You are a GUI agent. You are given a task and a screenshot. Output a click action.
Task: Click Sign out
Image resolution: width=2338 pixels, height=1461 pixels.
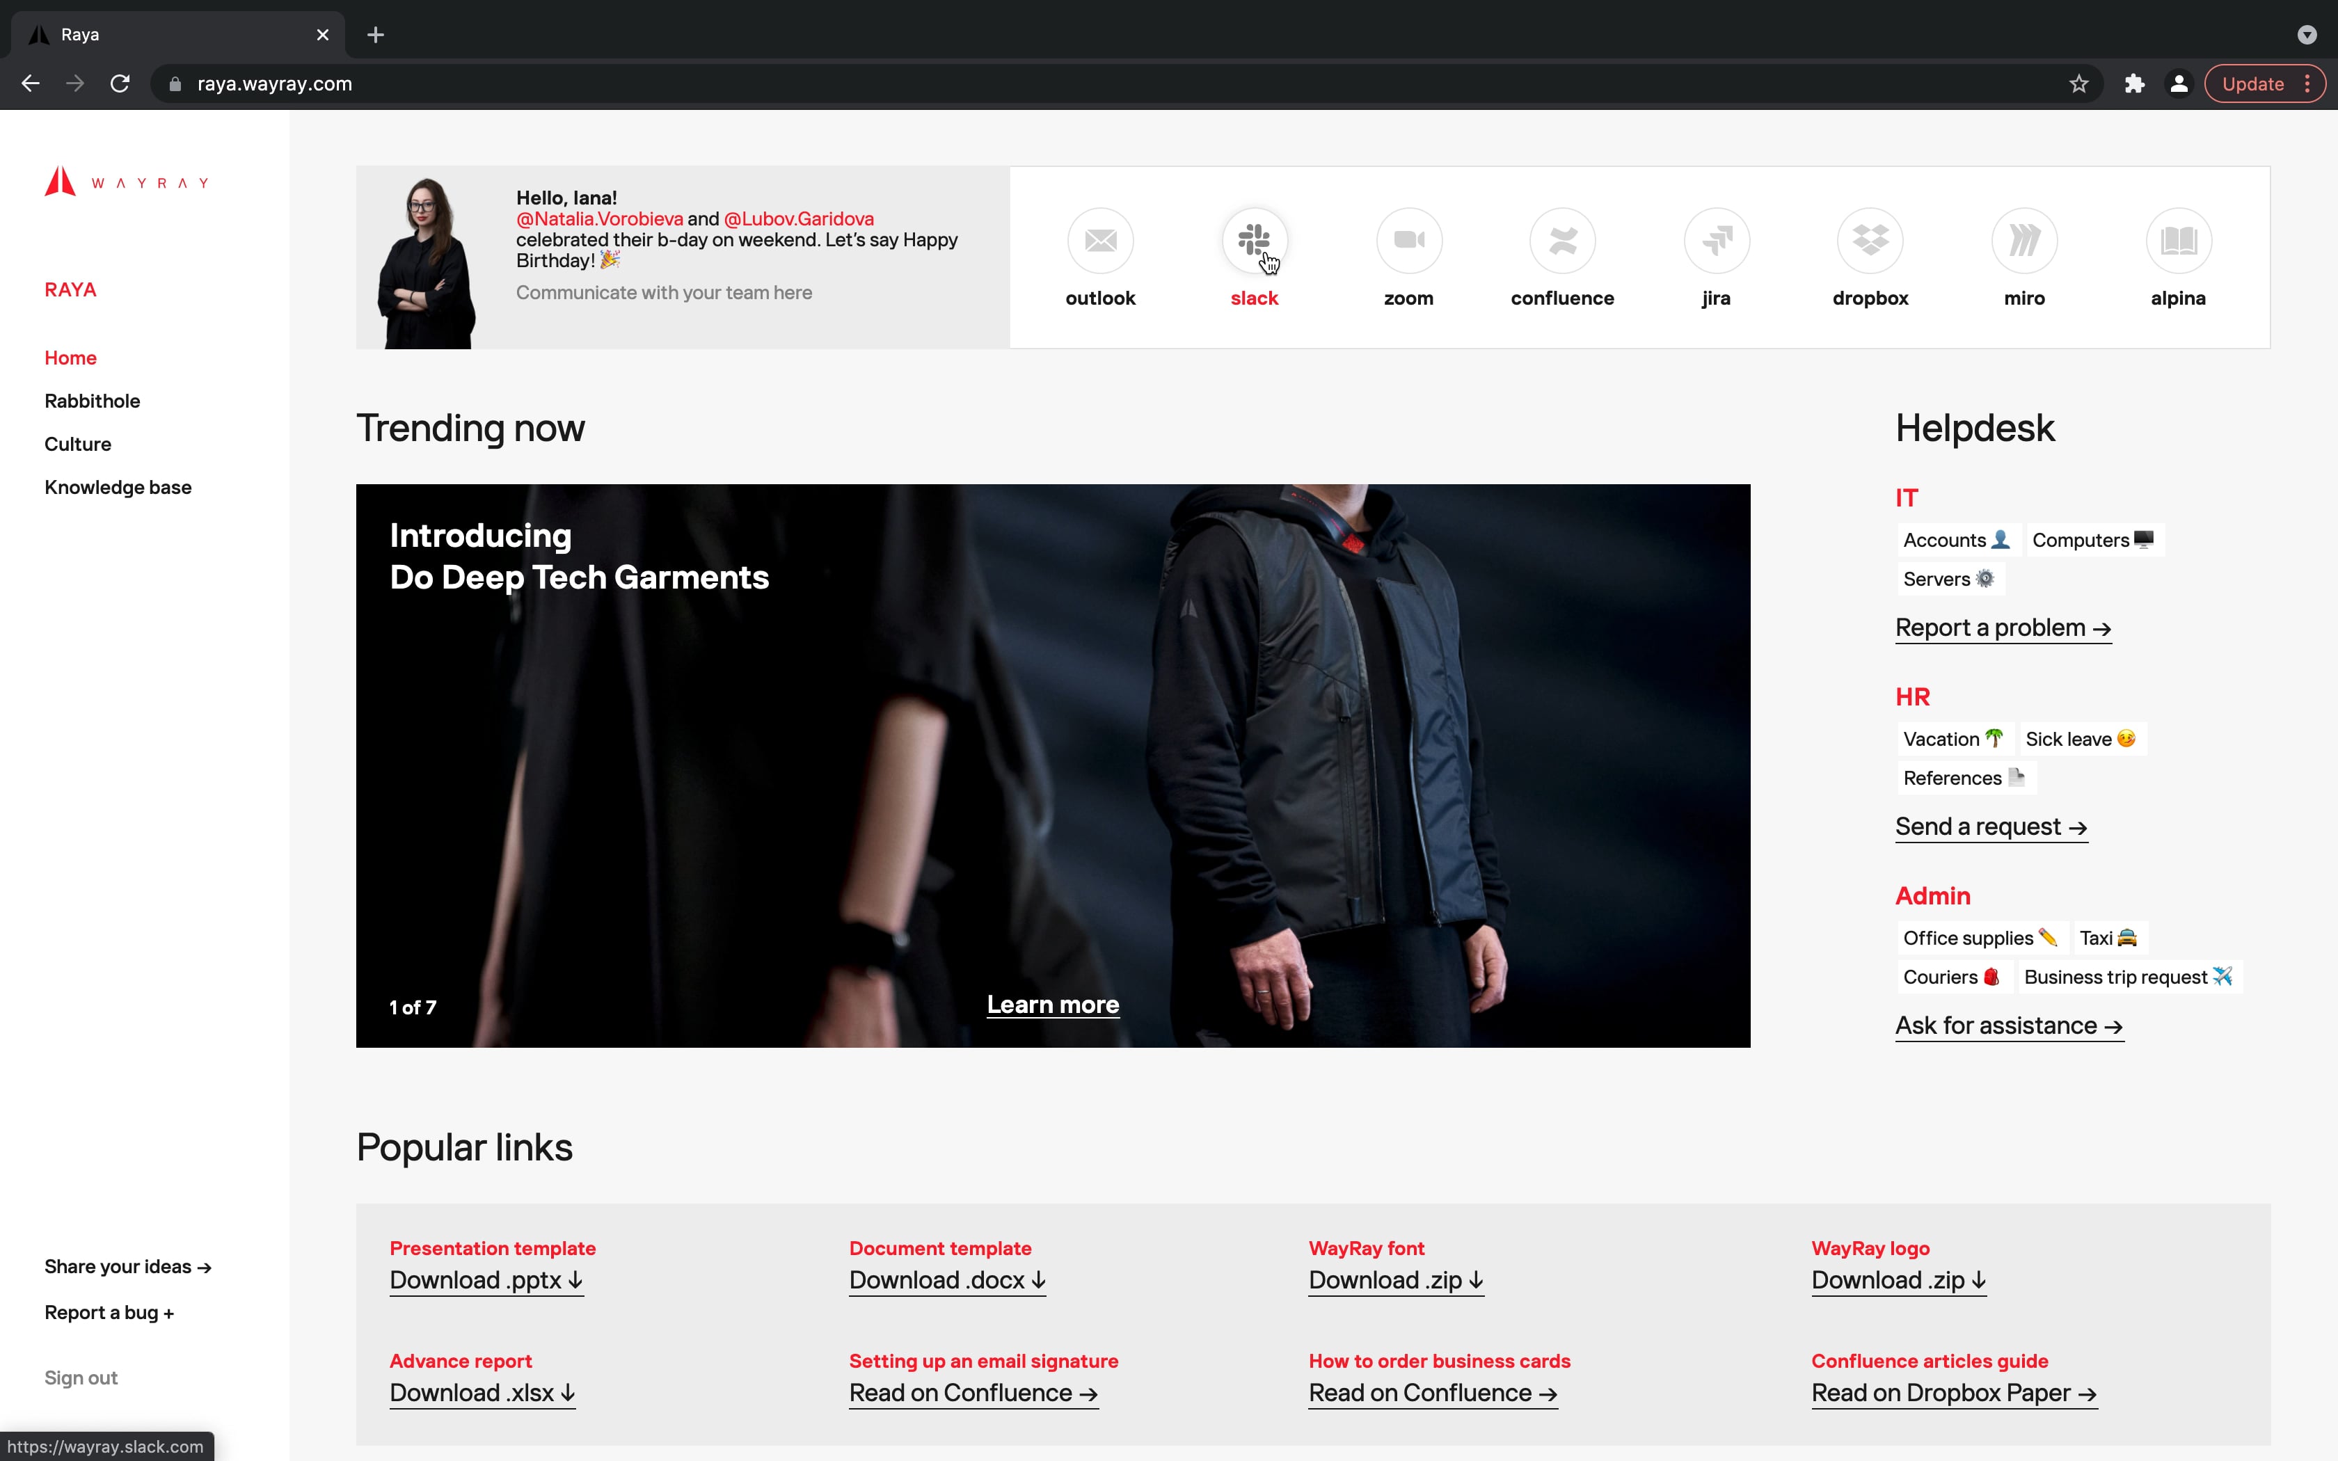tap(81, 1378)
